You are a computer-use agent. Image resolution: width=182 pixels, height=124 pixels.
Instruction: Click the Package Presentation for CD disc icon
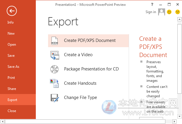click(x=54, y=69)
